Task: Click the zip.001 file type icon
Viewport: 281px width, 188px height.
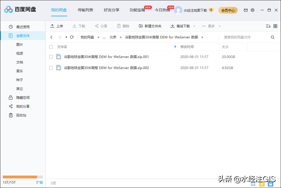Action: (59, 57)
